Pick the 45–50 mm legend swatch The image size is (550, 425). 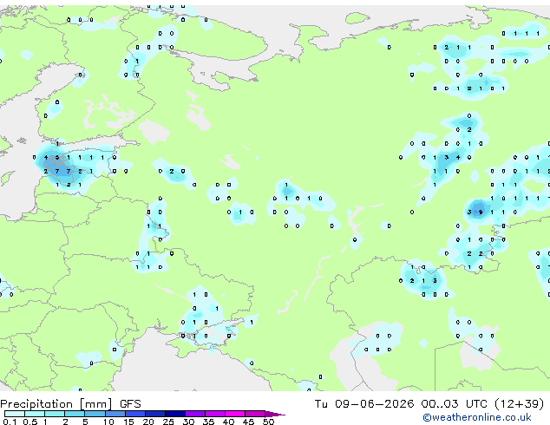tap(255, 414)
